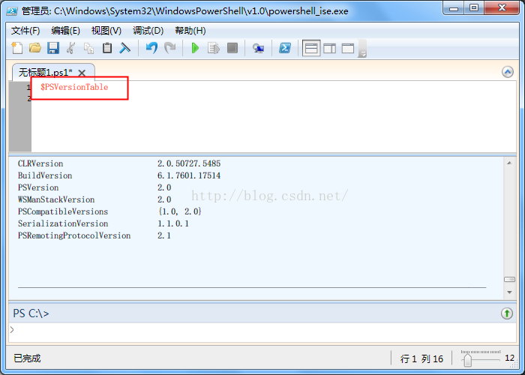Open the 调试(D) menu
This screenshot has width=525, height=375.
148,31
